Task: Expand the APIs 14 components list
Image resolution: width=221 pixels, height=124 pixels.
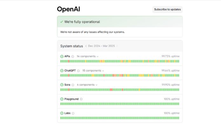Action: click(x=88, y=56)
